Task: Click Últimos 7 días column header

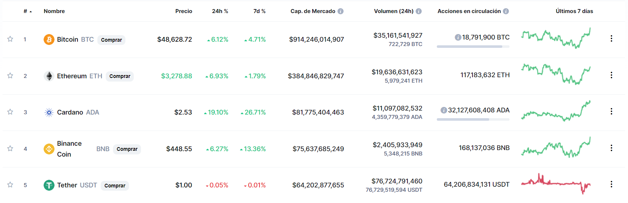Action: [x=574, y=11]
